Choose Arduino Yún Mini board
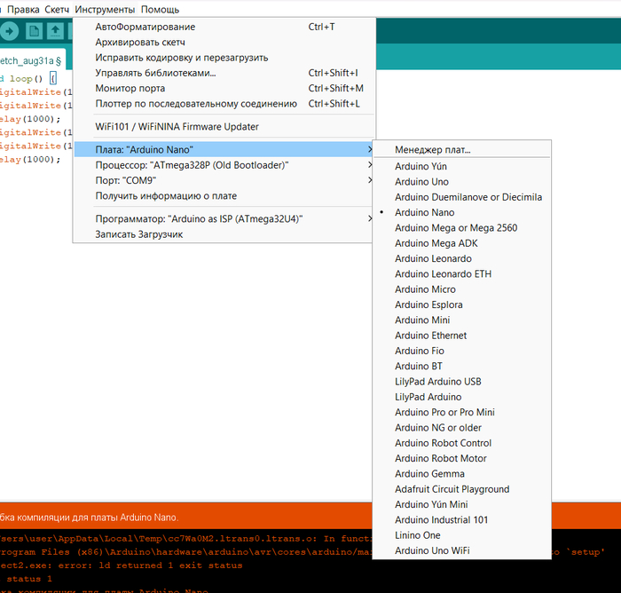This screenshot has width=621, height=593. [462, 505]
